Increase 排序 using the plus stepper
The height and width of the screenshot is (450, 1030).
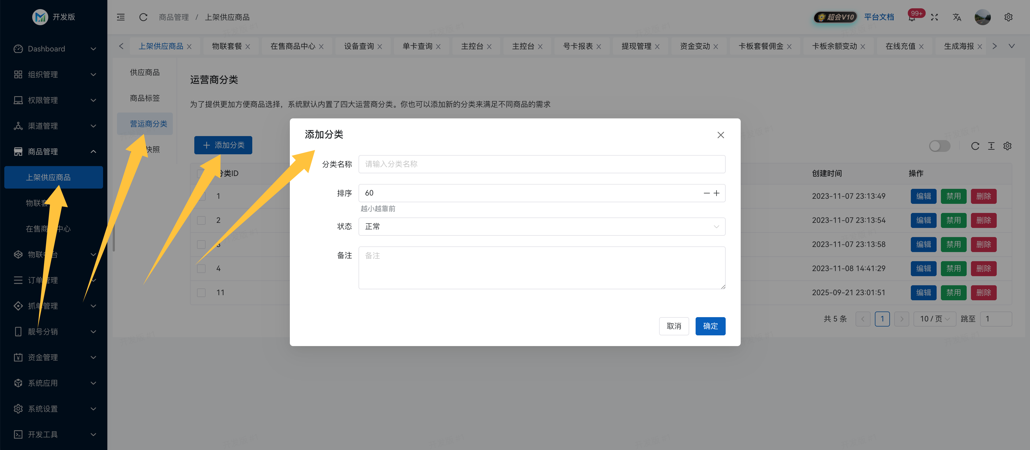[x=716, y=193]
